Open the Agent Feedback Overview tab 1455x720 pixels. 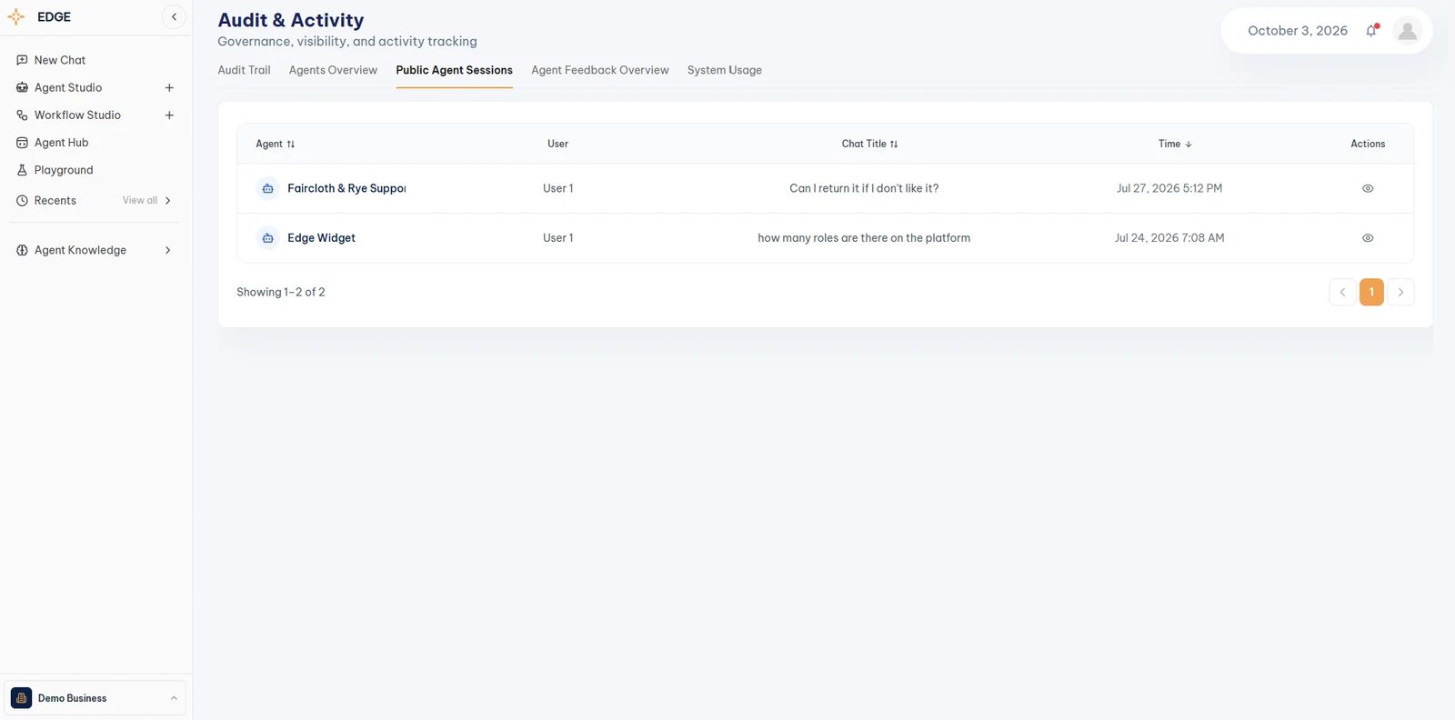click(600, 70)
